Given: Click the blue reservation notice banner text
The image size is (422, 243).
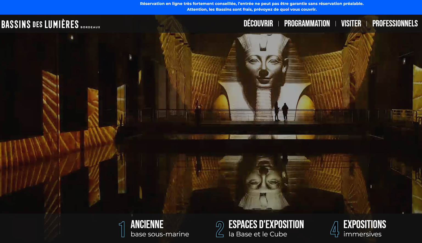Looking at the screenshot, I should click(x=252, y=7).
